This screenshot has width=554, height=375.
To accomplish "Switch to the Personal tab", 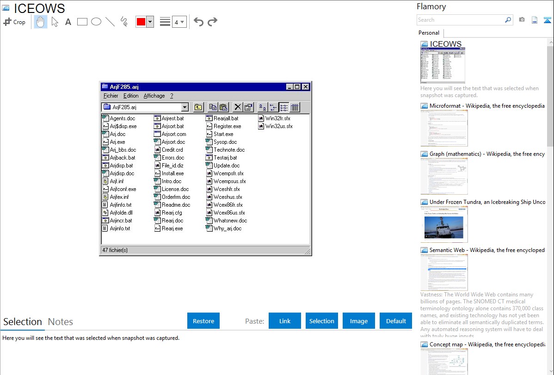I will click(x=429, y=33).
